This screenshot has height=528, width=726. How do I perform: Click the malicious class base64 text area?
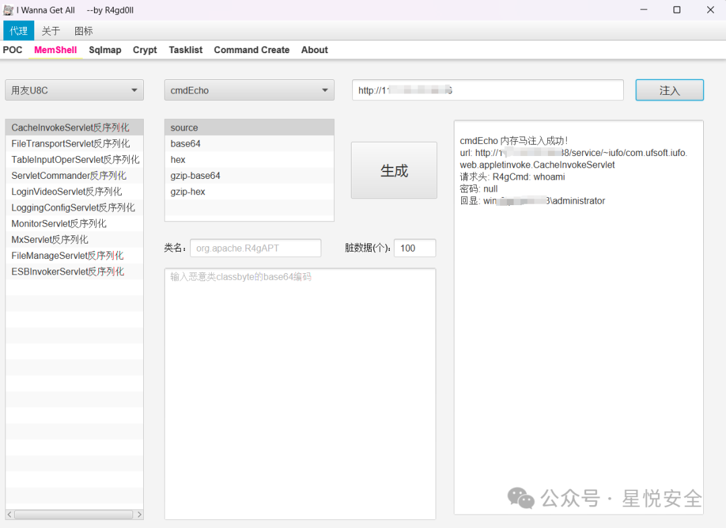pos(300,393)
